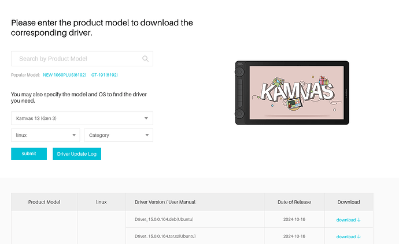Open the GT-191(8192) popular model link
This screenshot has width=399, height=244.
(x=104, y=75)
